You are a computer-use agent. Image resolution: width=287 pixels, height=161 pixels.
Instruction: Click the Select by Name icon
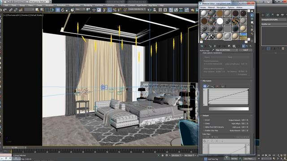click(42, 10)
